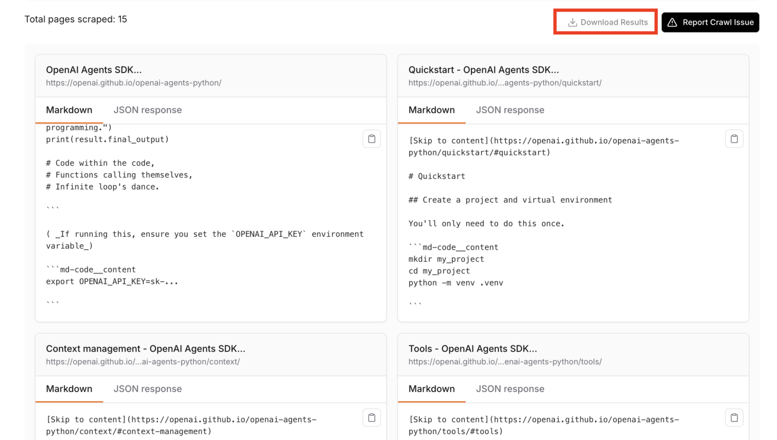The height and width of the screenshot is (440, 777).
Task: Open the openai-agents-python homepage URL link
Action: pos(134,83)
